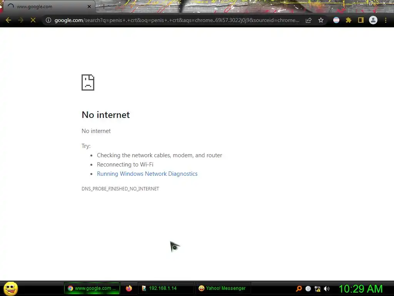Open the Chrome three-dot menu
The height and width of the screenshot is (296, 394).
coord(386,20)
